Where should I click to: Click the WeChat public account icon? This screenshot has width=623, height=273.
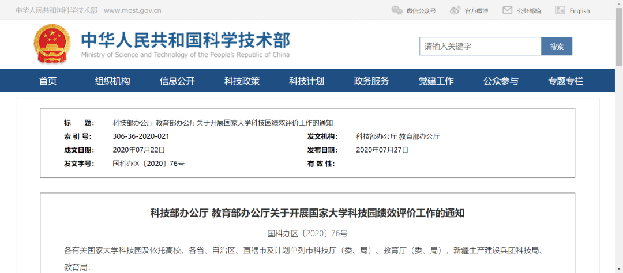pos(396,10)
